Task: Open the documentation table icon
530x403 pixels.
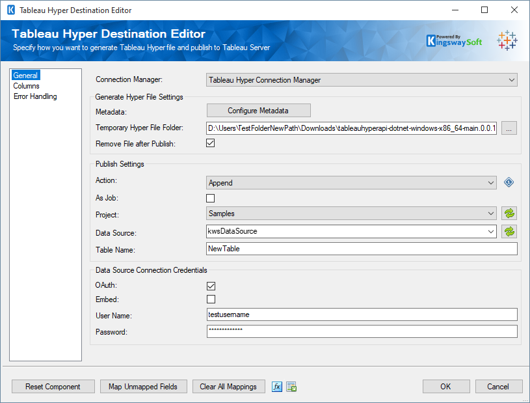Action: (x=291, y=387)
